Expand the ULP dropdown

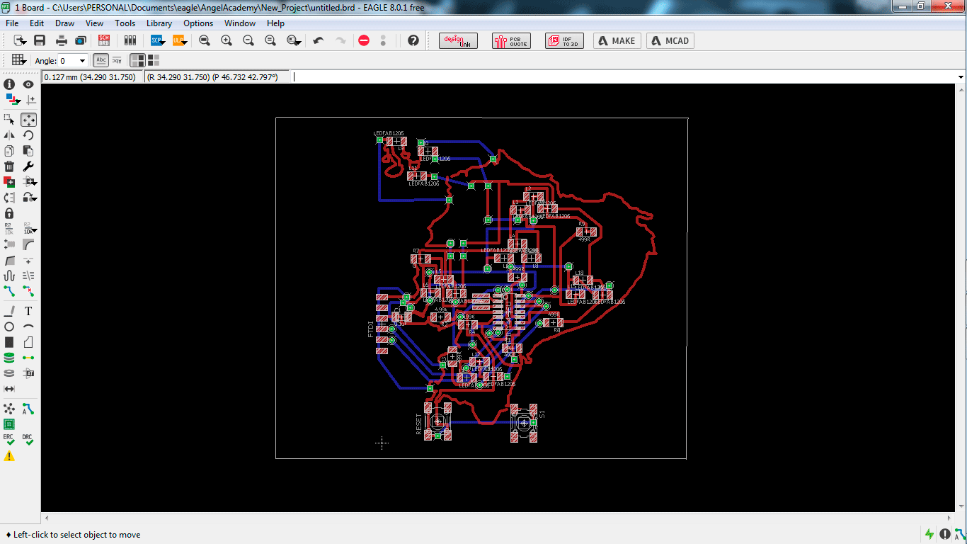coord(185,43)
